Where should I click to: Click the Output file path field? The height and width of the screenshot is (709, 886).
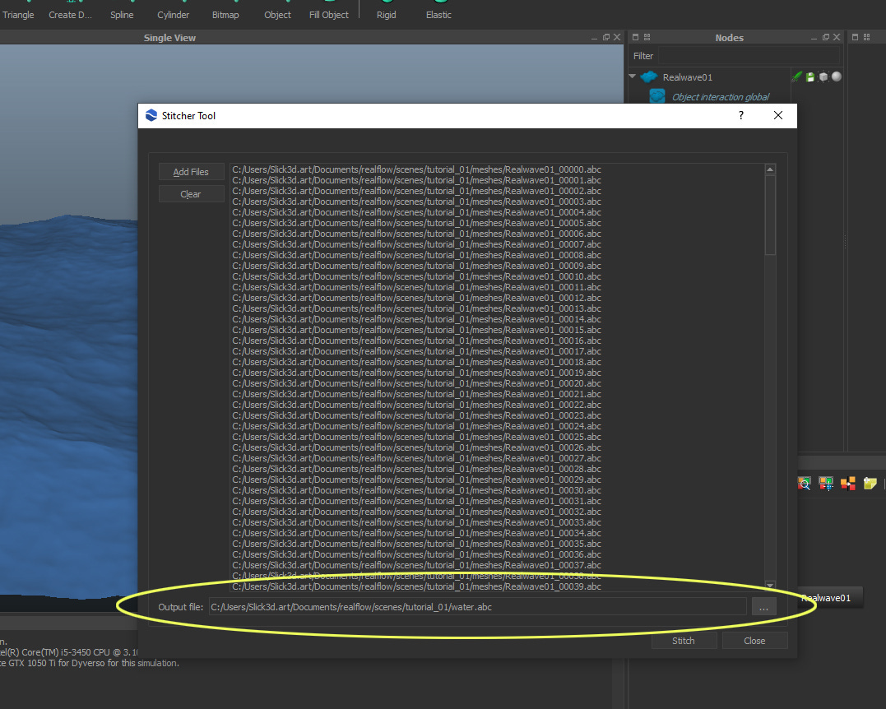(477, 607)
